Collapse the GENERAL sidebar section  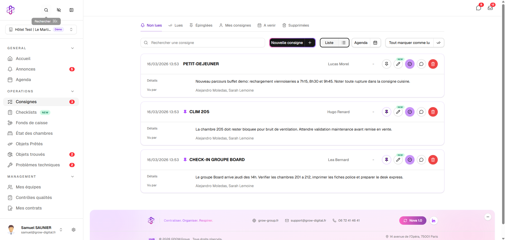(x=73, y=48)
